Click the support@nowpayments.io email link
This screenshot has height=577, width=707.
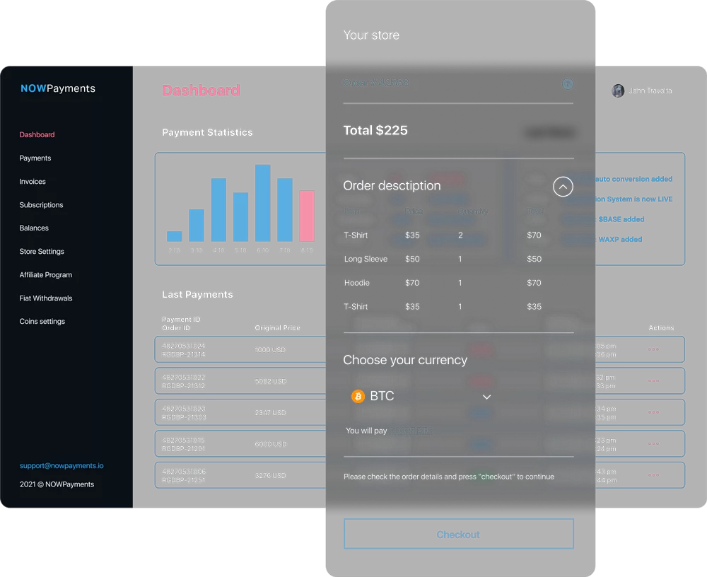point(62,465)
